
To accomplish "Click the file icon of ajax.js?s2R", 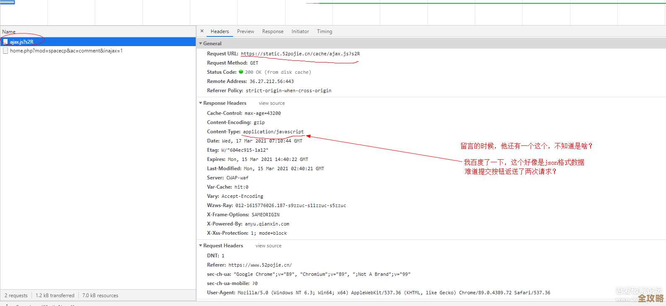I will tap(5, 41).
